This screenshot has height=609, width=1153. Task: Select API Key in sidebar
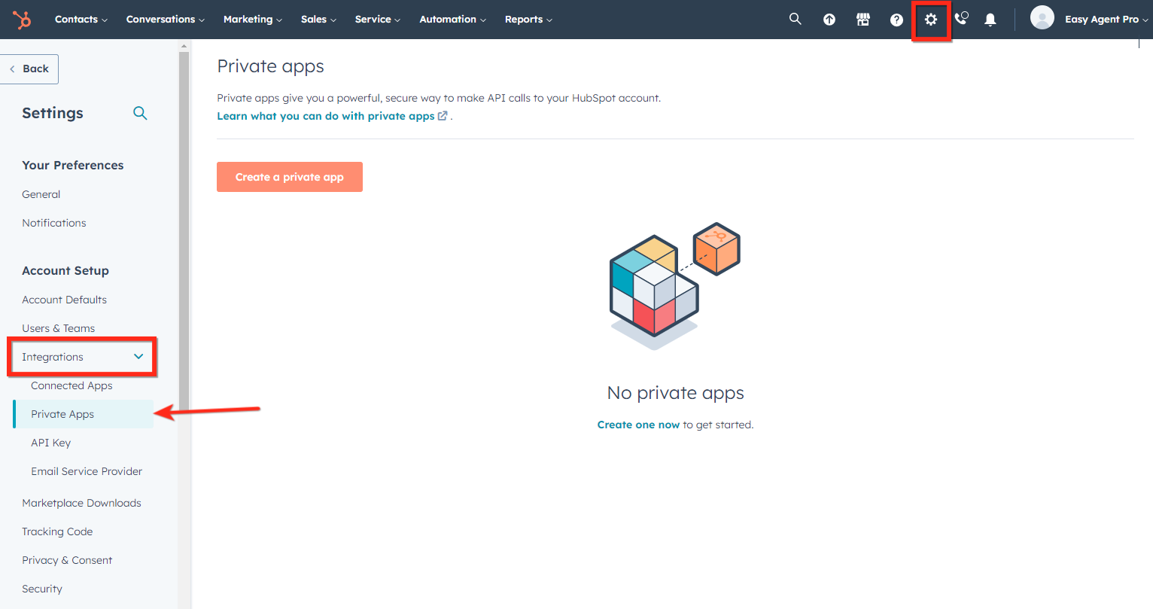point(50,443)
